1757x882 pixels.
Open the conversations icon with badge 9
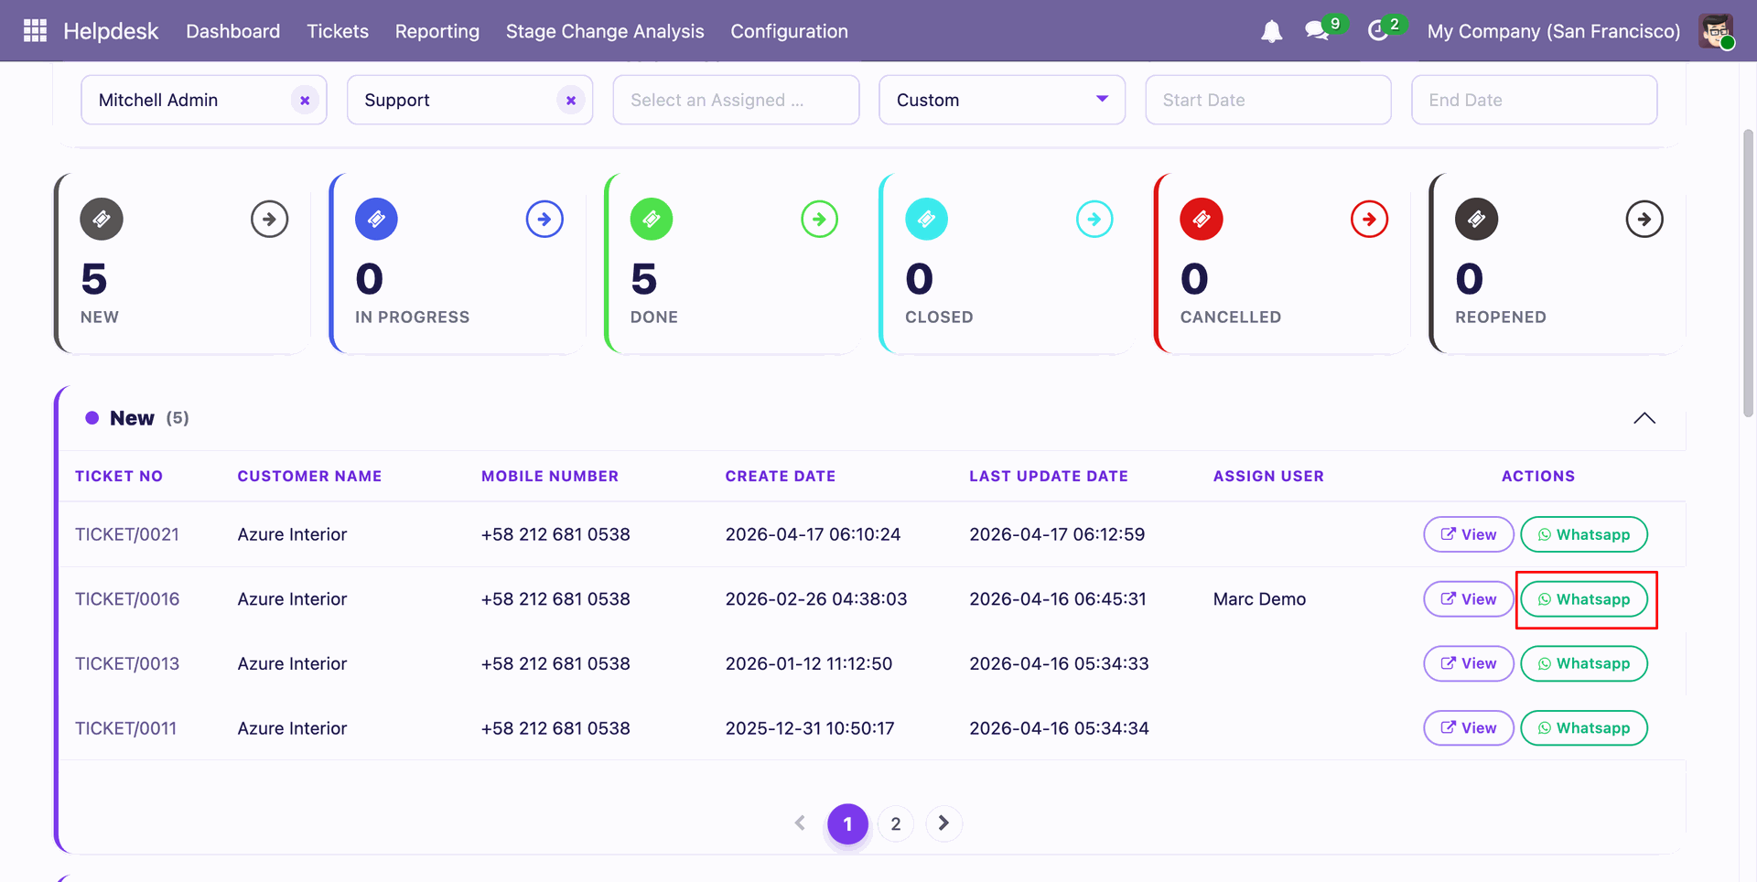click(1318, 31)
